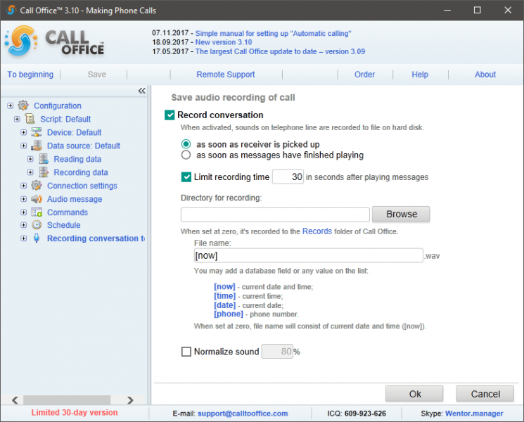
Task: Expand the Audio message node
Action: [24, 199]
